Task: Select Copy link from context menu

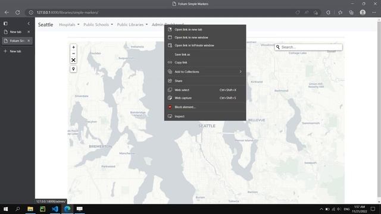Action: pos(205,62)
